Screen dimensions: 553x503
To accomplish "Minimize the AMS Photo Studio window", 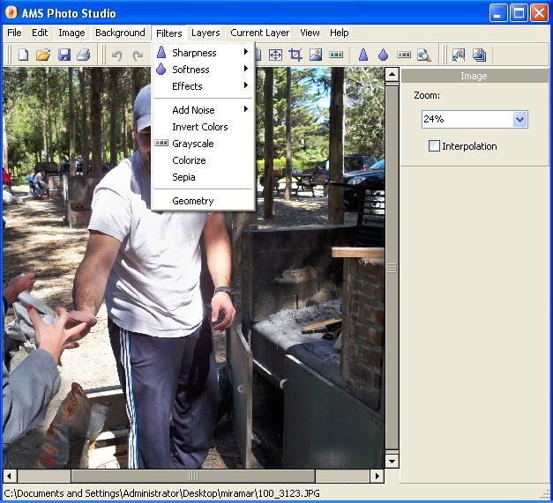I will point(498,13).
